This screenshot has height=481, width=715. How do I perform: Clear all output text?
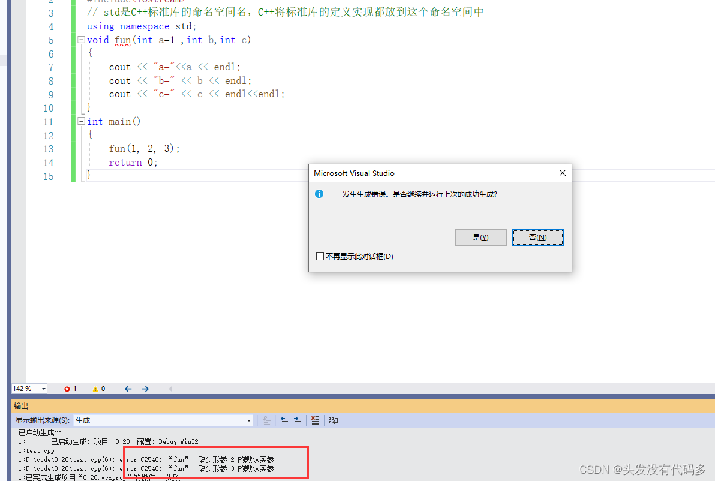[x=315, y=420]
